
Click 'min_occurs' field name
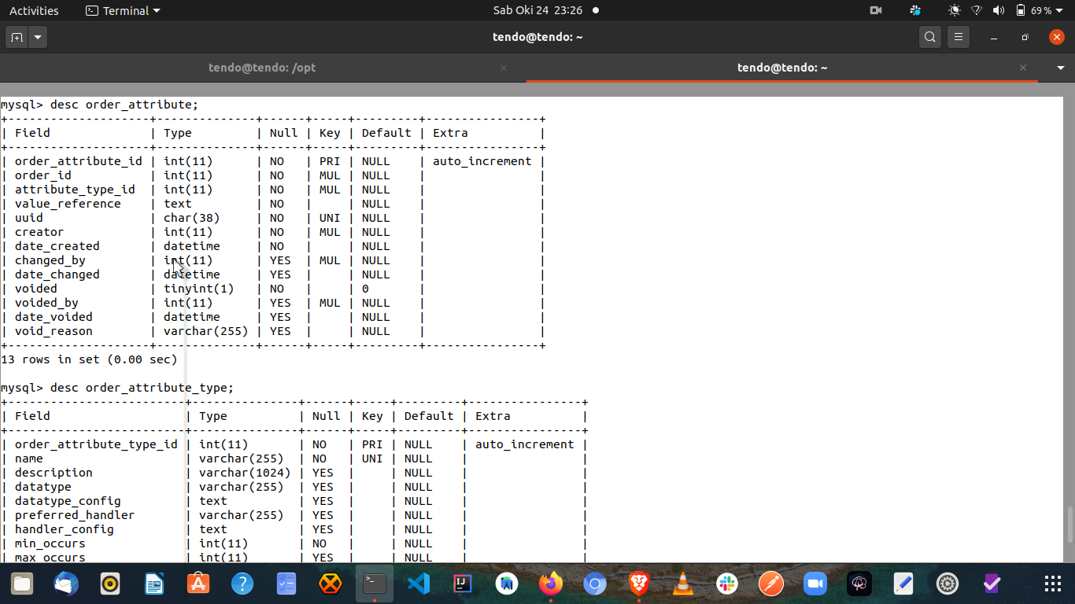click(50, 543)
